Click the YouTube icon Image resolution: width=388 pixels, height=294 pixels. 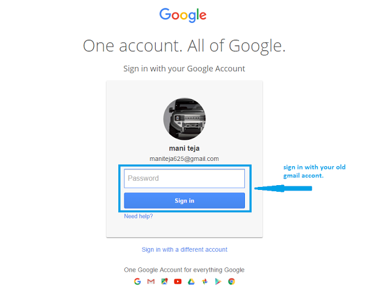tap(178, 281)
